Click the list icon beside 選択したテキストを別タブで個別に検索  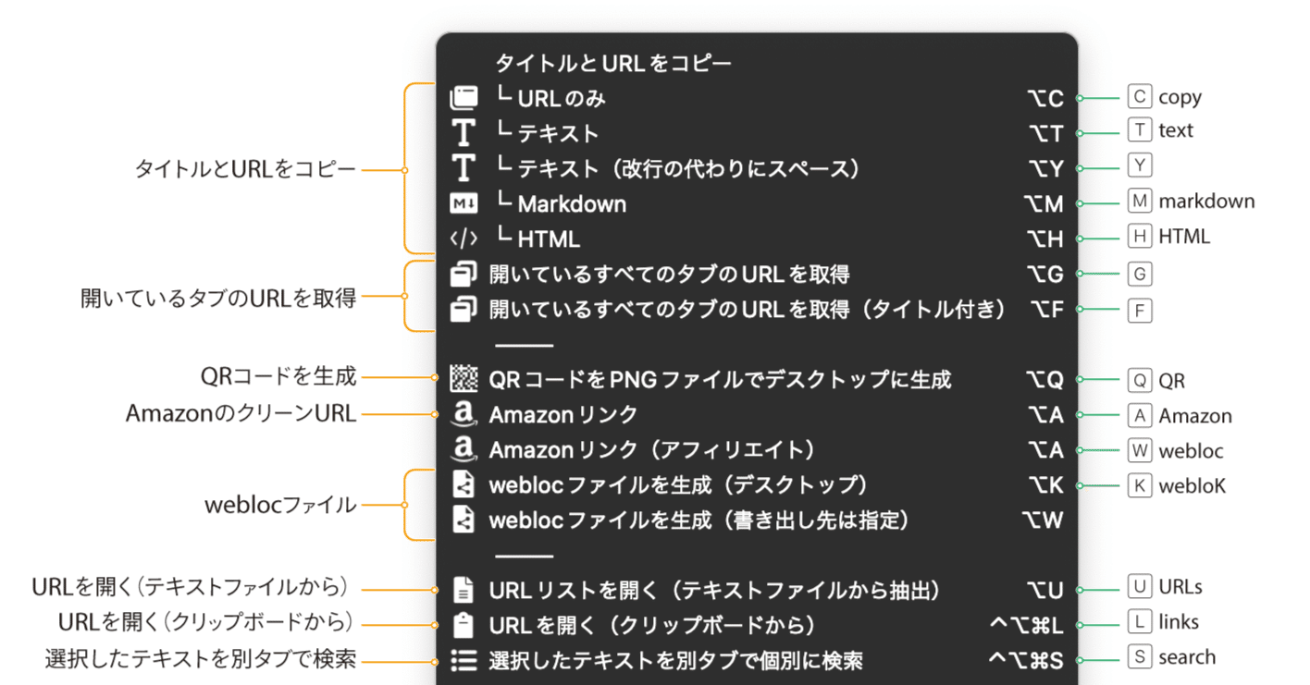463,660
